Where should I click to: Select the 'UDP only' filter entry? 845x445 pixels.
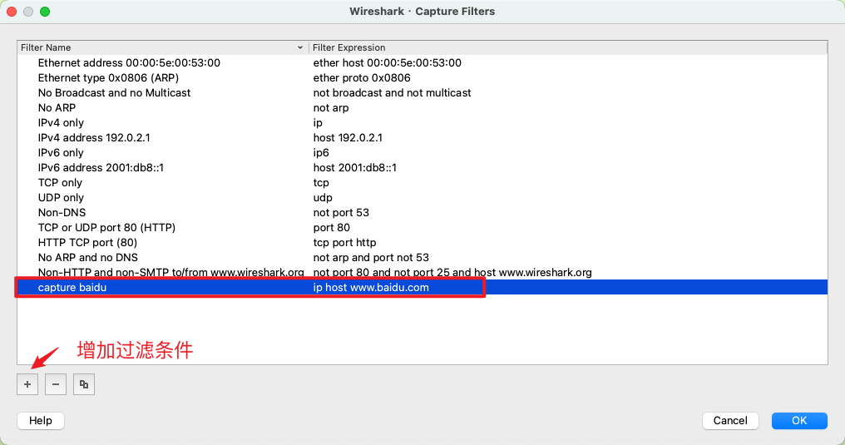pos(61,198)
